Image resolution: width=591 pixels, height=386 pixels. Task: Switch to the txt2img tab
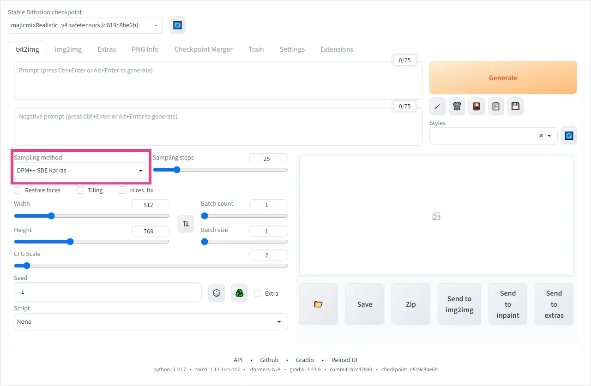pos(27,49)
